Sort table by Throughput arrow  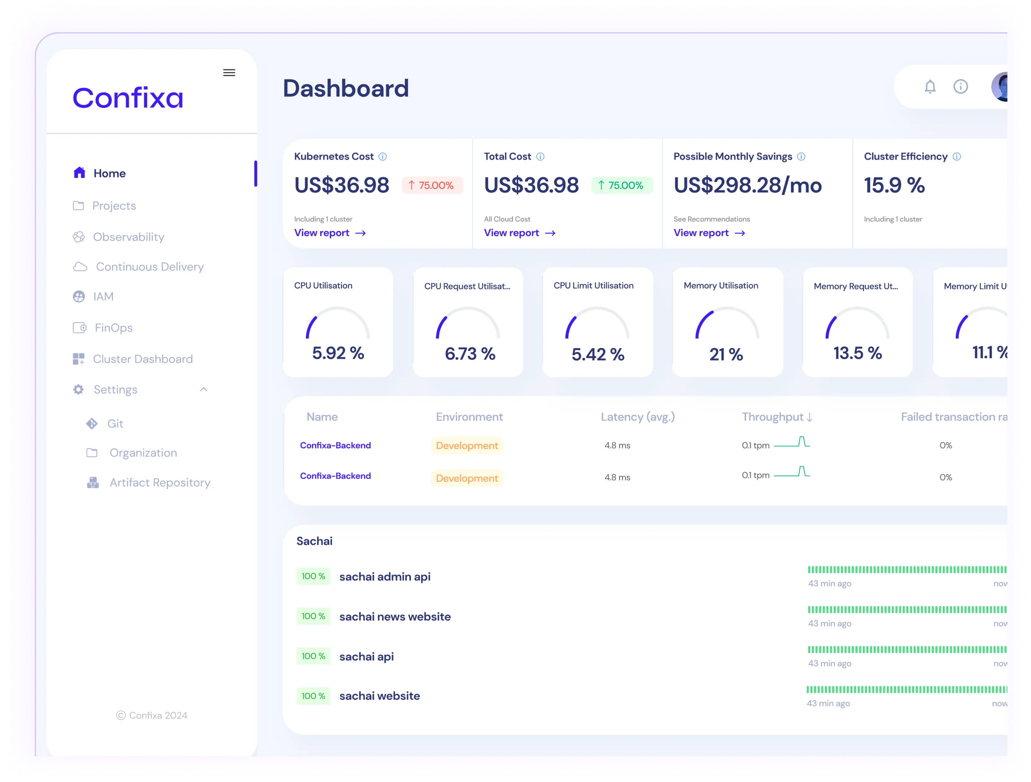810,417
